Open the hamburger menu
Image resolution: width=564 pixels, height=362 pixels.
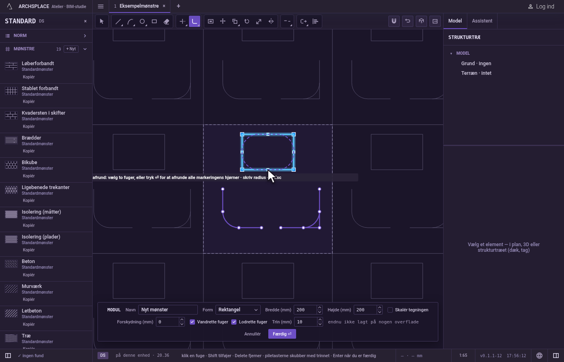(101, 6)
